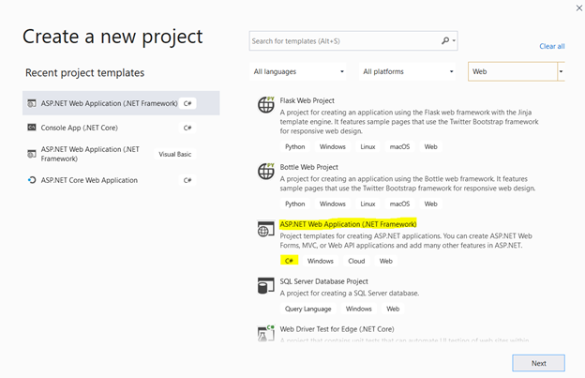
Task: Click the Clear all link
Action: (x=552, y=46)
